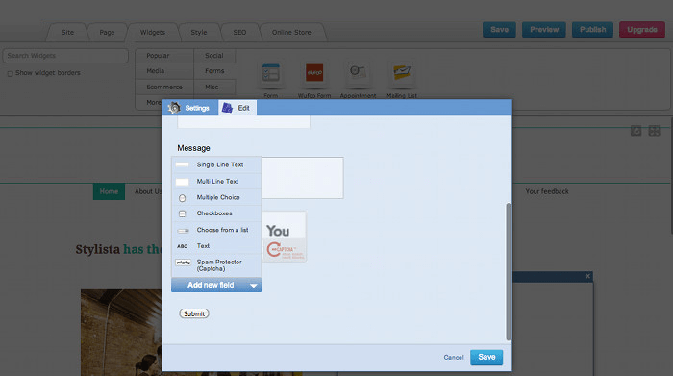The image size is (673, 376).
Task: Open the Widgets tab
Action: (x=152, y=32)
